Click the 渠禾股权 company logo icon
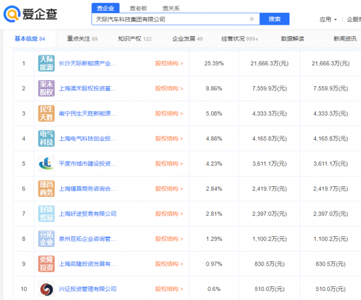 pyautogui.click(x=46, y=88)
